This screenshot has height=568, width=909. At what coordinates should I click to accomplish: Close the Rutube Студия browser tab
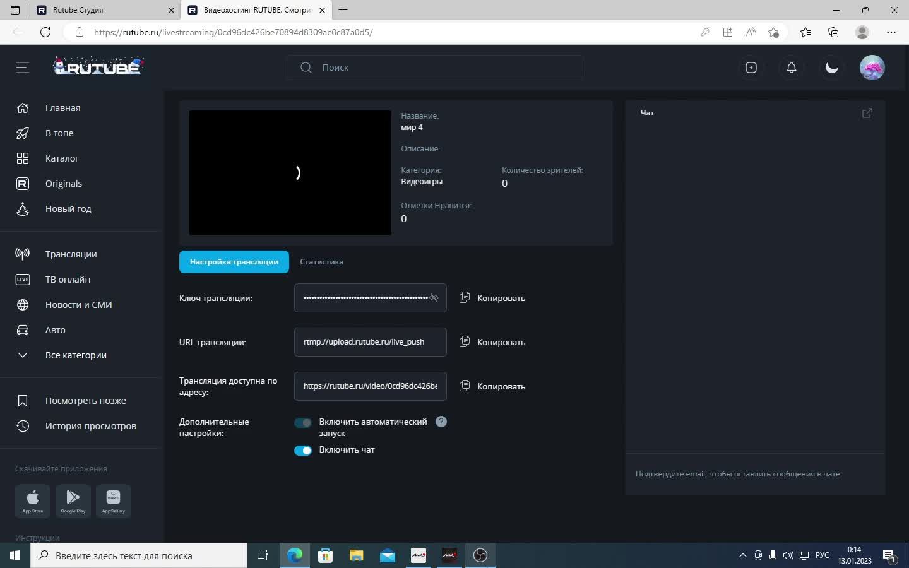click(171, 10)
